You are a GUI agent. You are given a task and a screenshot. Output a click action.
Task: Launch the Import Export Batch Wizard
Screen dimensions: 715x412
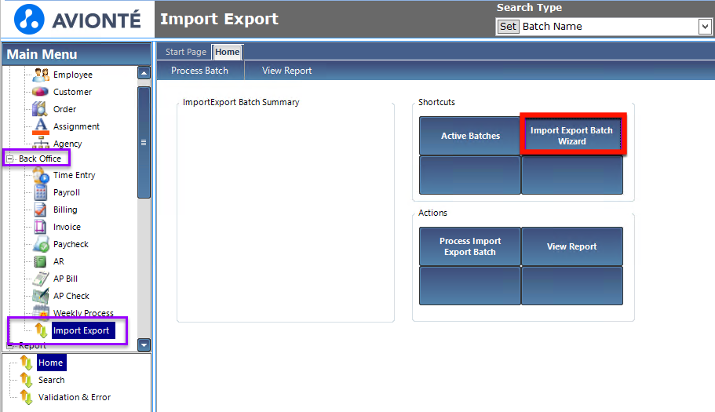pos(572,136)
